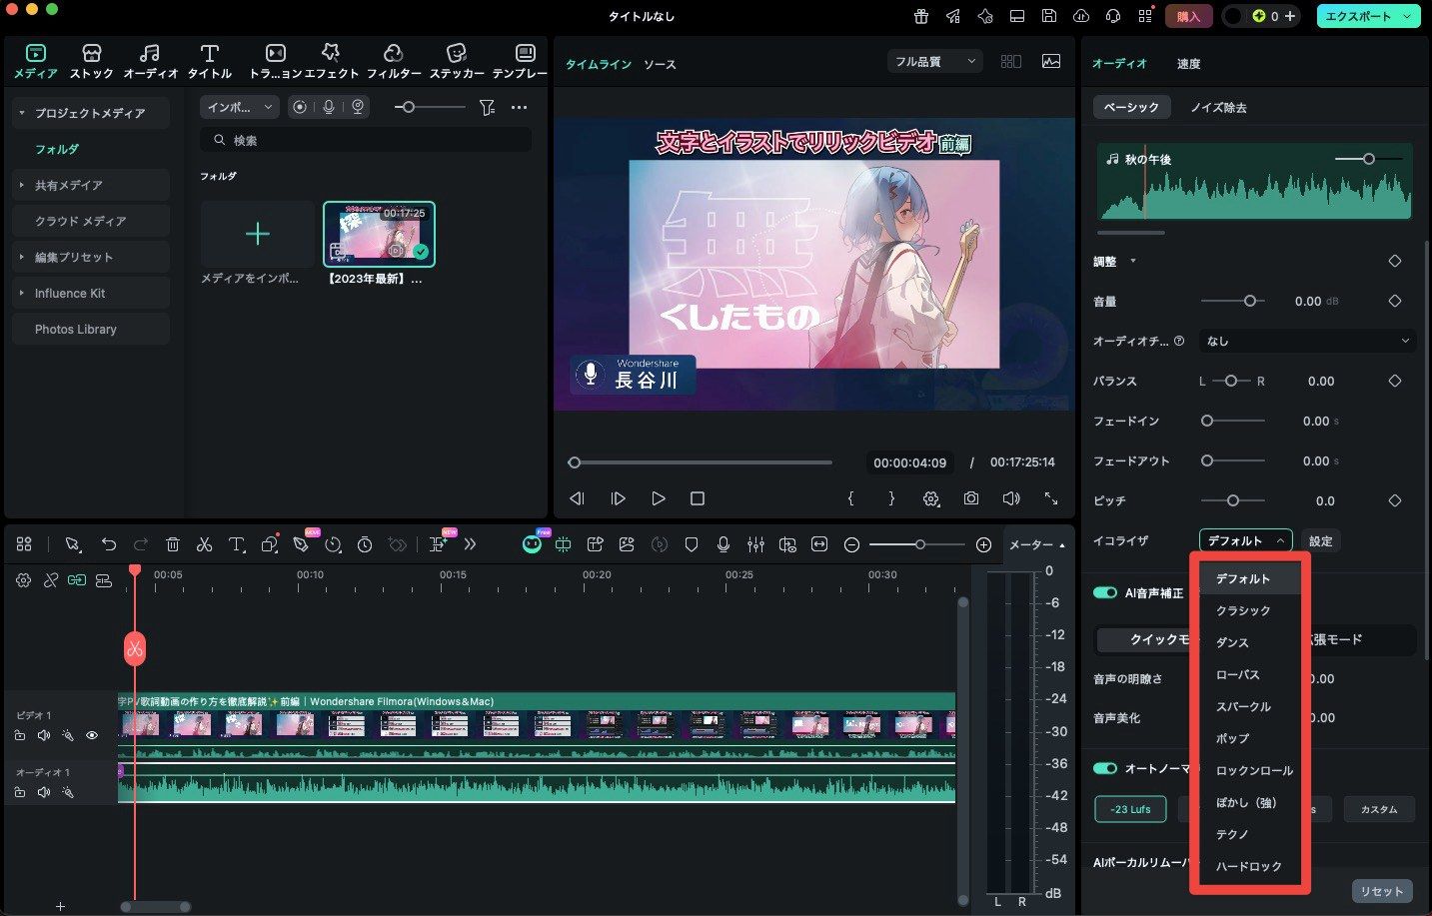The image size is (1432, 916).
Task: Collapse the イコライザ デフォルト dropdown
Action: coord(1245,540)
